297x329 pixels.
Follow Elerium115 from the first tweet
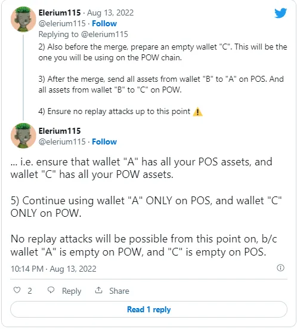104,23
